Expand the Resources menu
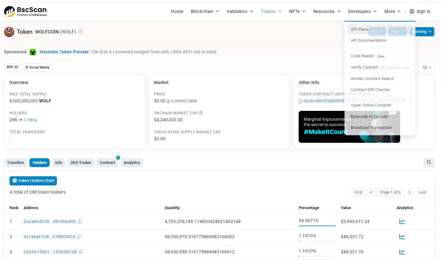This screenshot has height=260, width=441. coord(327,11)
